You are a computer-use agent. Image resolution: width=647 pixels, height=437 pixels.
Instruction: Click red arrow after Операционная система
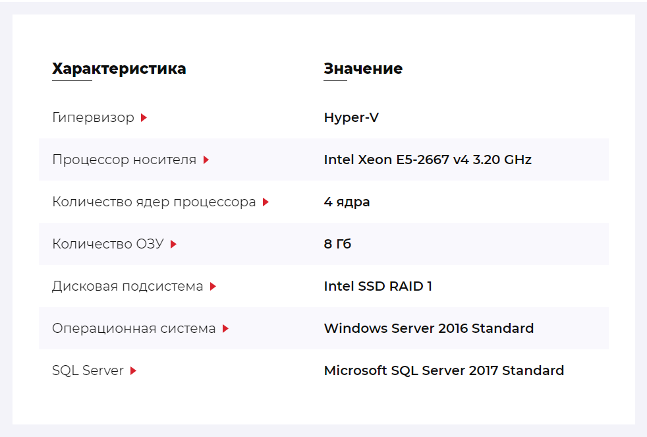pos(225,328)
